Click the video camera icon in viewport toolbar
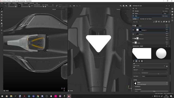The width and height of the screenshot is (174, 98). click(x=126, y=6)
